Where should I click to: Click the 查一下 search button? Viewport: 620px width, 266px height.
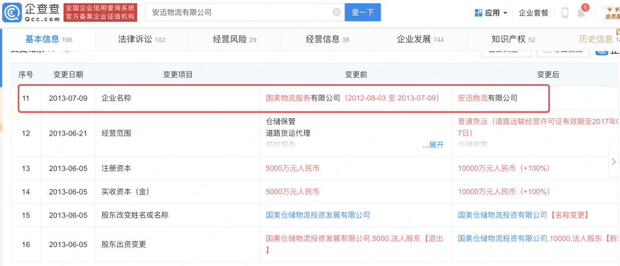363,13
